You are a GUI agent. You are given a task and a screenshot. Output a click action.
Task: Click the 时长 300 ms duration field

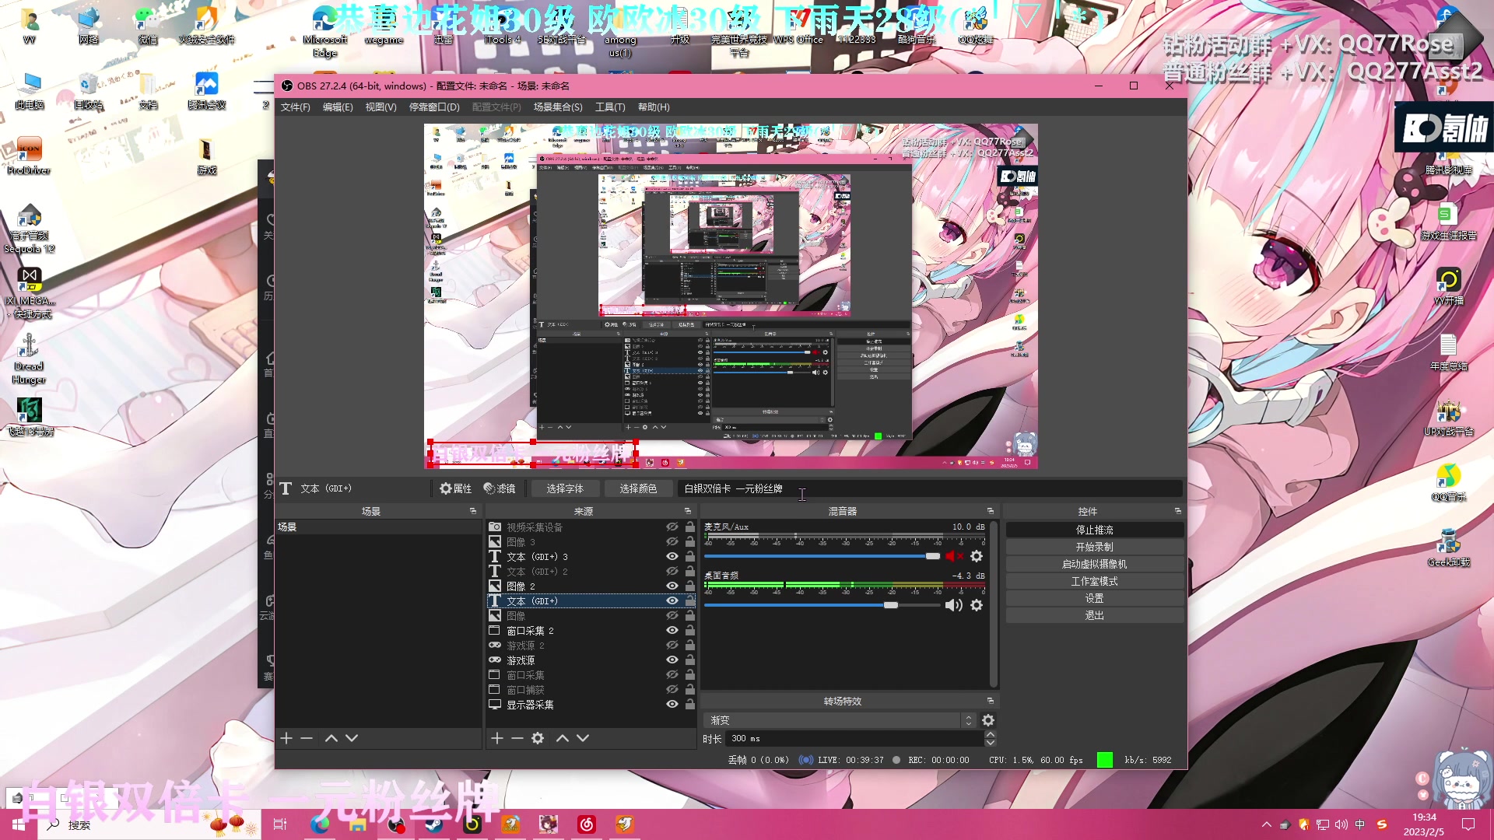pyautogui.click(x=854, y=738)
